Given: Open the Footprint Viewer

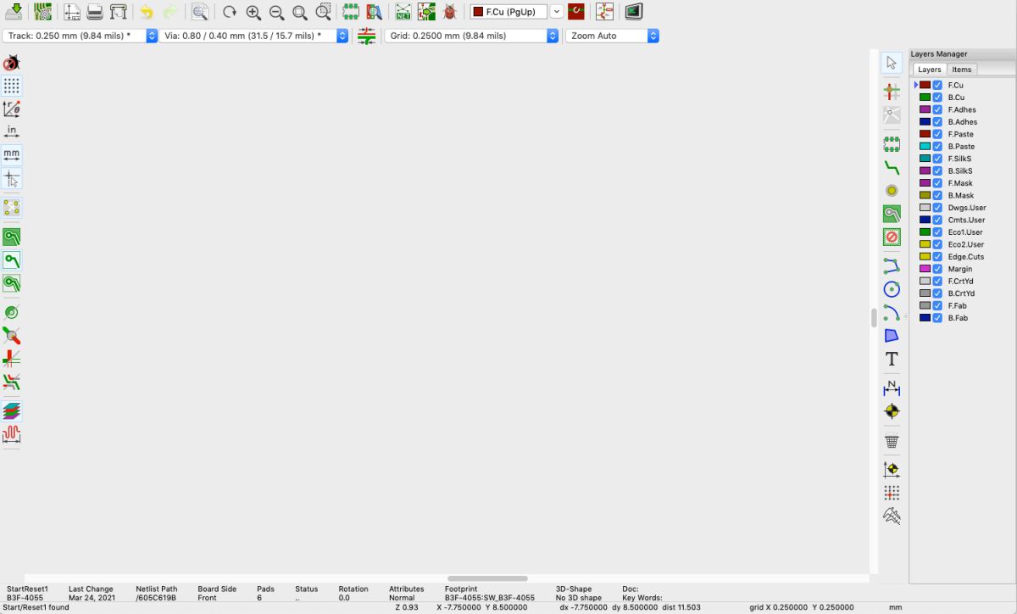Looking at the screenshot, I should point(374,12).
